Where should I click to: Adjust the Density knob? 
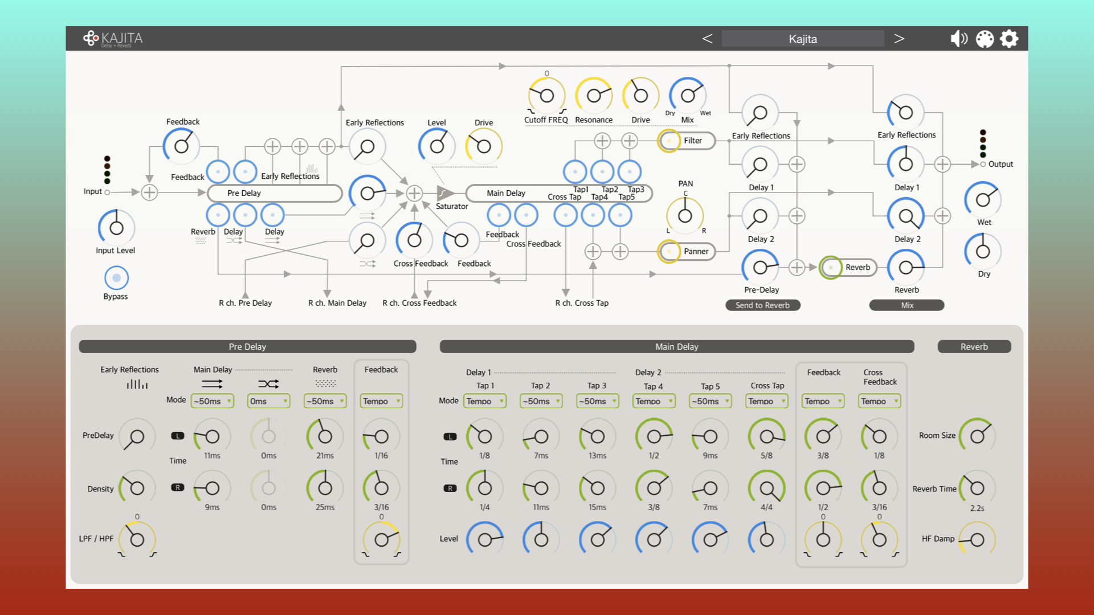137,488
